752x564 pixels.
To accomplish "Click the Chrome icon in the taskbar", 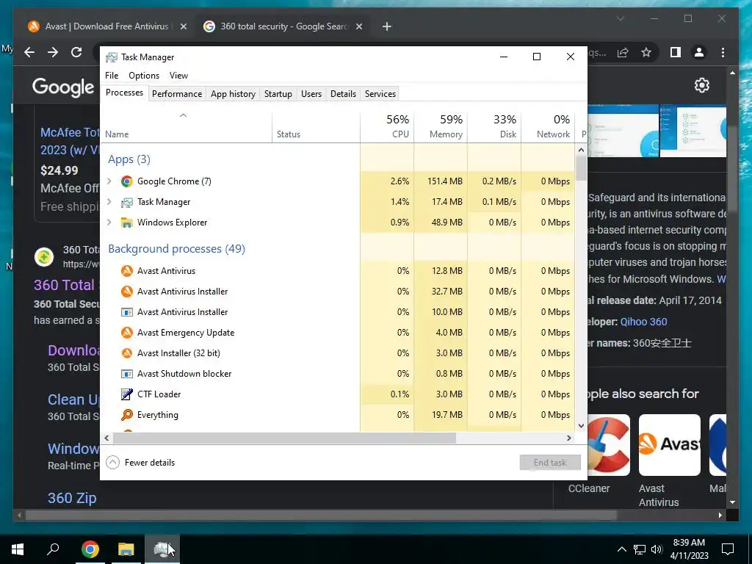I will coord(90,549).
